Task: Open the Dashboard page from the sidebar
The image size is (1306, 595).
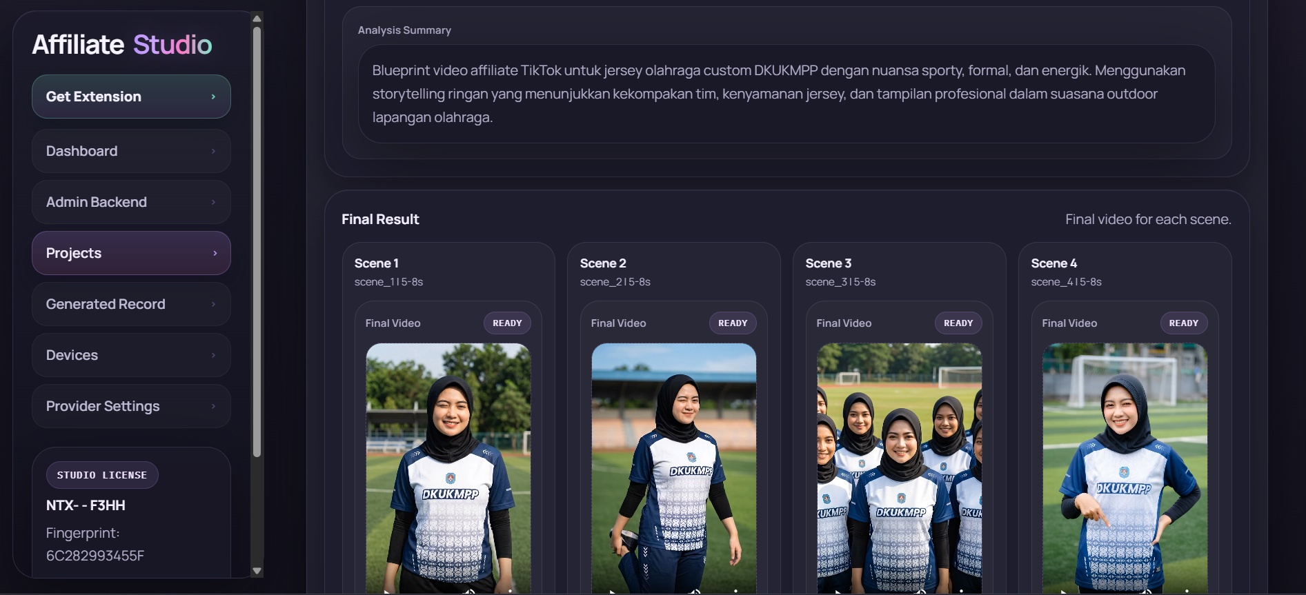Action: (131, 151)
